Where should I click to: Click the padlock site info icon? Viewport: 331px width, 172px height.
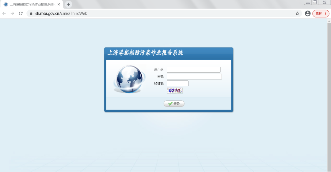click(31, 13)
